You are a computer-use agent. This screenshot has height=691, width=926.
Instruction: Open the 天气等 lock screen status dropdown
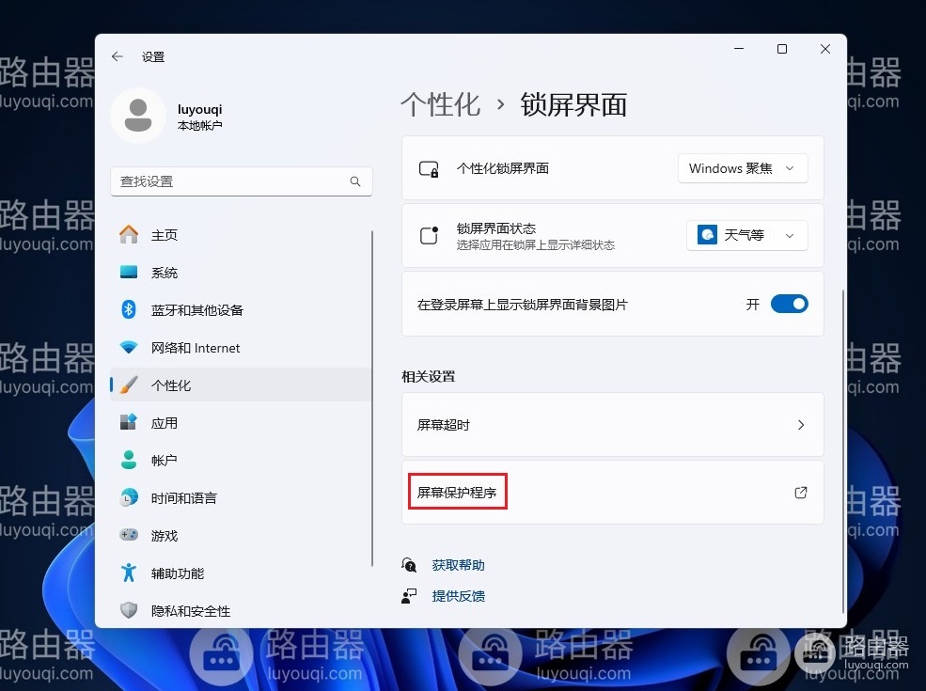pos(747,235)
